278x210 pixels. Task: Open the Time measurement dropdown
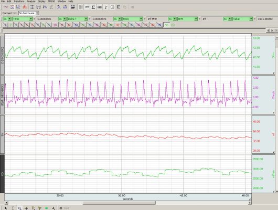(x=23, y=19)
